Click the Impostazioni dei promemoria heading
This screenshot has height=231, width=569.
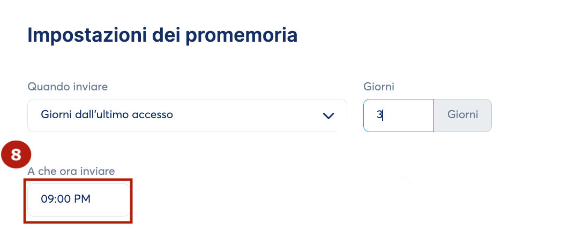coord(162,36)
